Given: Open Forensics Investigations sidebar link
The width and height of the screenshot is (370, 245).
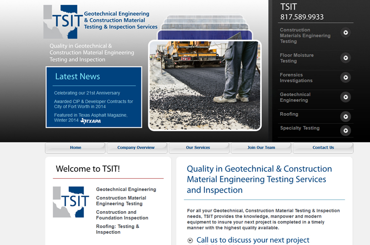Looking at the screenshot, I should coord(296,78).
